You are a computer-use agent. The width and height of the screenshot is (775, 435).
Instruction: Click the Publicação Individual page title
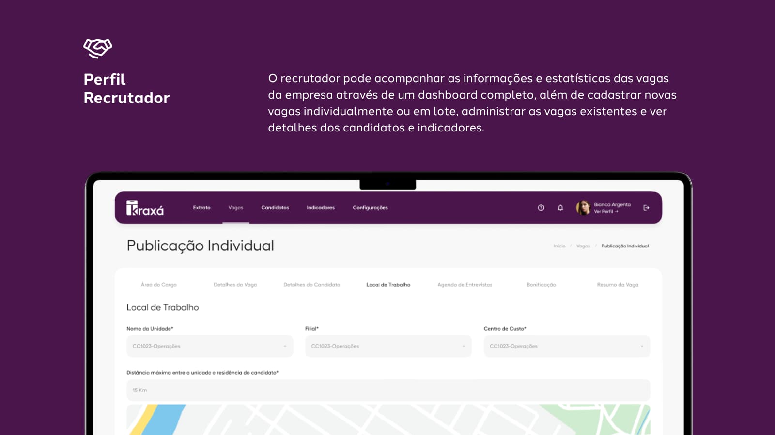pos(201,246)
